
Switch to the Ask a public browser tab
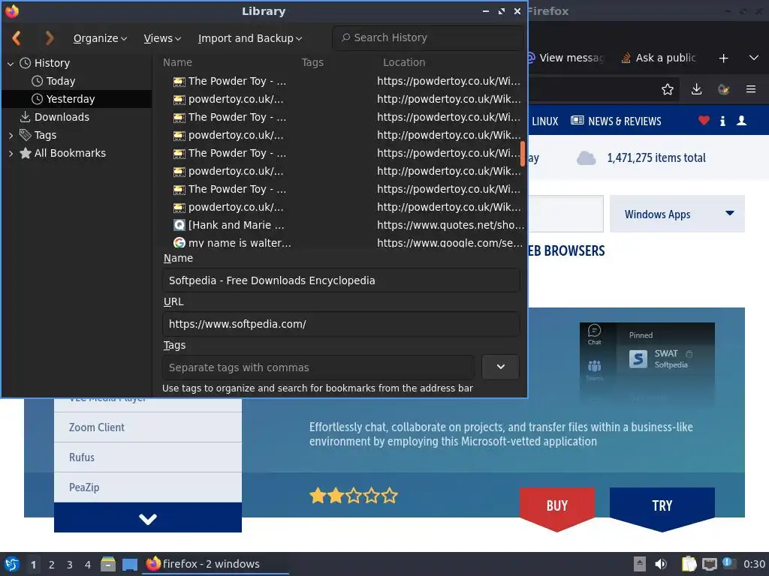click(658, 58)
